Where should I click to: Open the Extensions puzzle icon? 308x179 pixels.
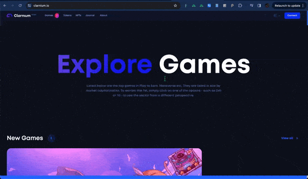click(240, 6)
